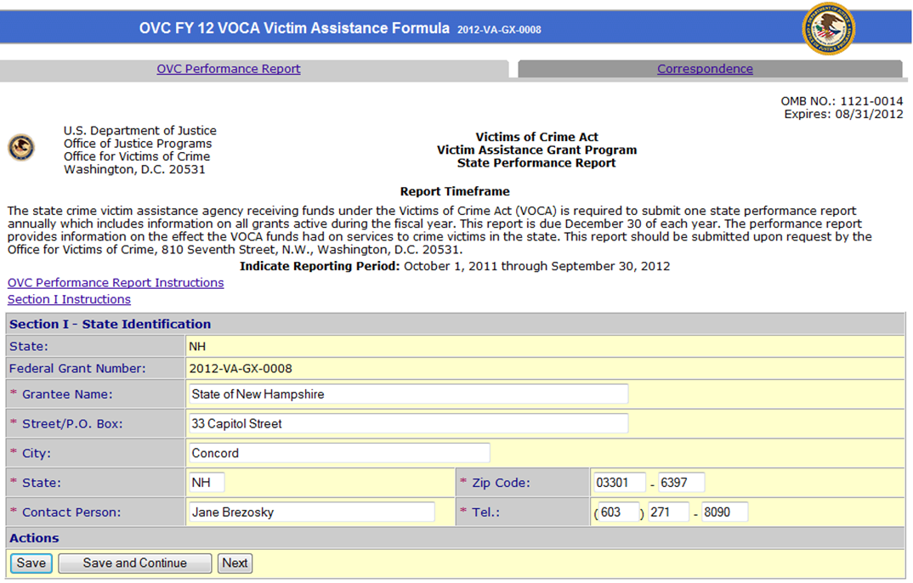The width and height of the screenshot is (913, 583).
Task: Click the Street/P.O. Box field
Action: pyautogui.click(x=406, y=423)
